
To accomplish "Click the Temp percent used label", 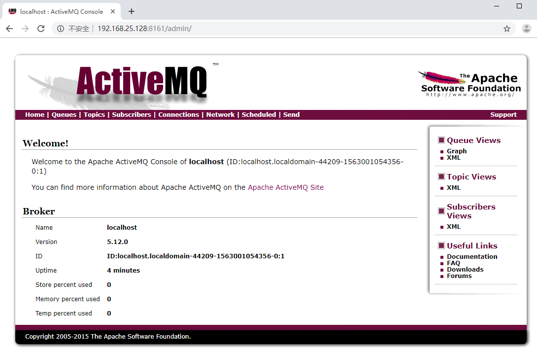I will click(64, 314).
